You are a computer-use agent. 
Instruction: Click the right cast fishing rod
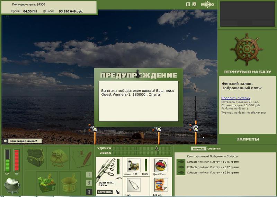(195, 120)
